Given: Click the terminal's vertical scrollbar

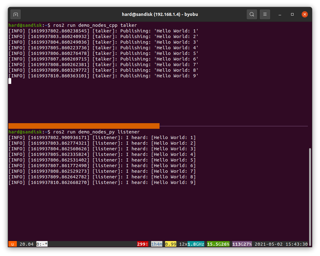Looking at the screenshot, I should [x=310, y=193].
